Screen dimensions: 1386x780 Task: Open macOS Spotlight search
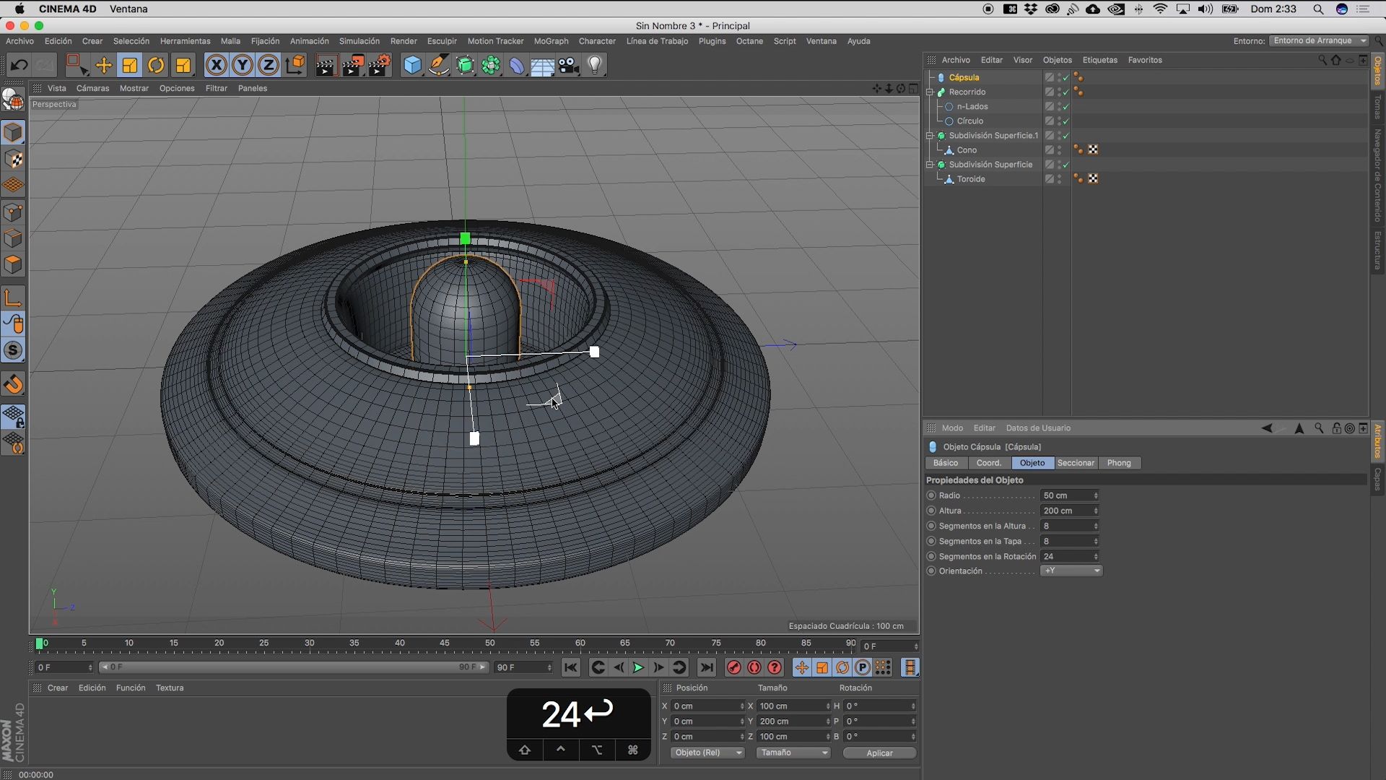pyautogui.click(x=1318, y=9)
